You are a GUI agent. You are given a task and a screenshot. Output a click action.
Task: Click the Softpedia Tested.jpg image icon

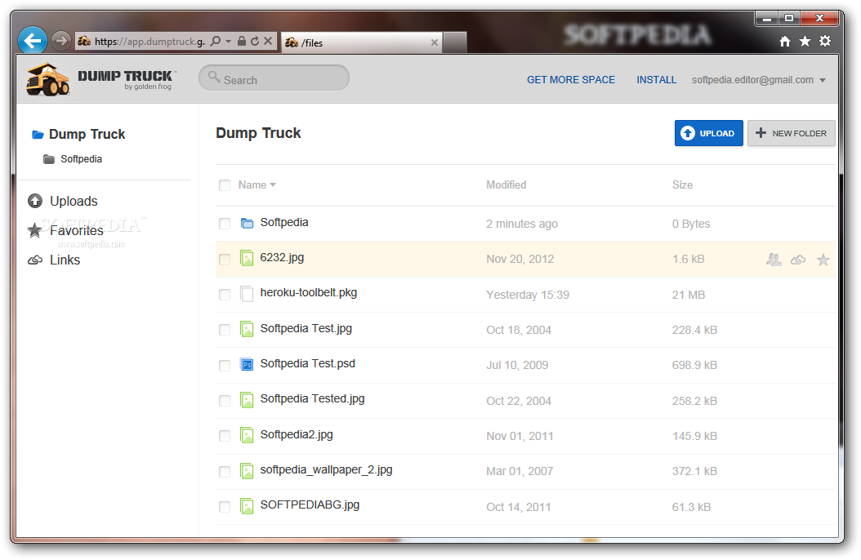click(x=247, y=400)
